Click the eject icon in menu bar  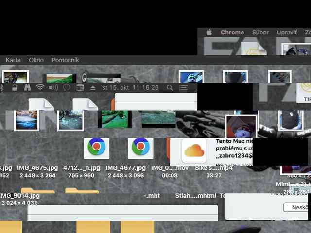click(93, 88)
